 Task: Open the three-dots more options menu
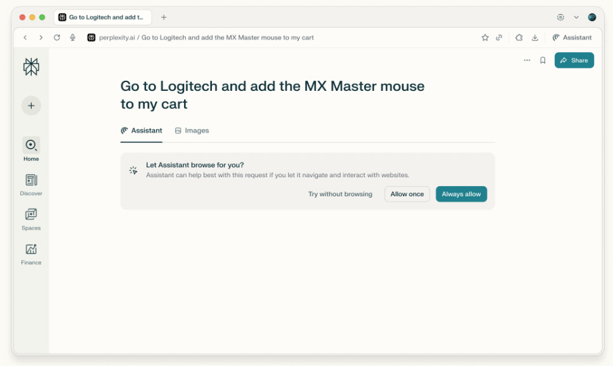click(x=527, y=60)
